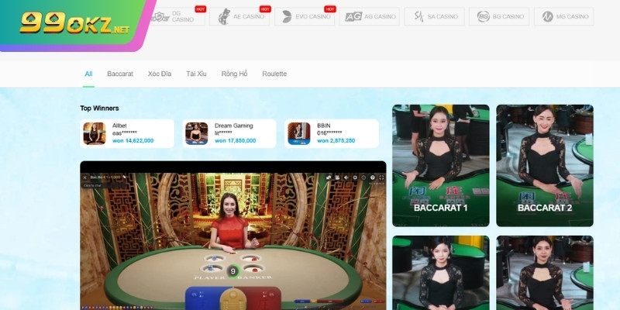
Task: Switch to the Roulette tab
Action: (x=274, y=74)
